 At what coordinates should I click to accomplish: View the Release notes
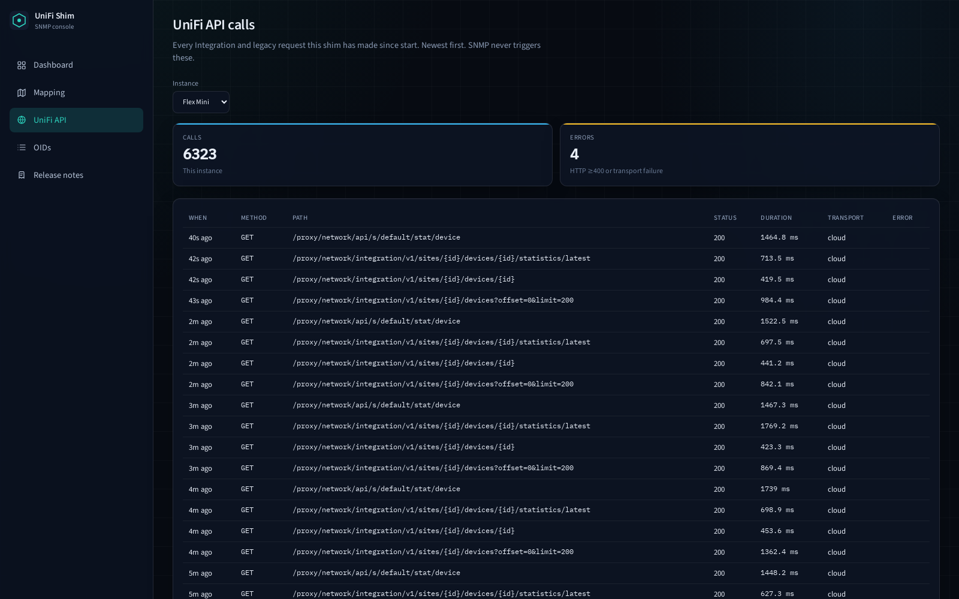pos(76,175)
